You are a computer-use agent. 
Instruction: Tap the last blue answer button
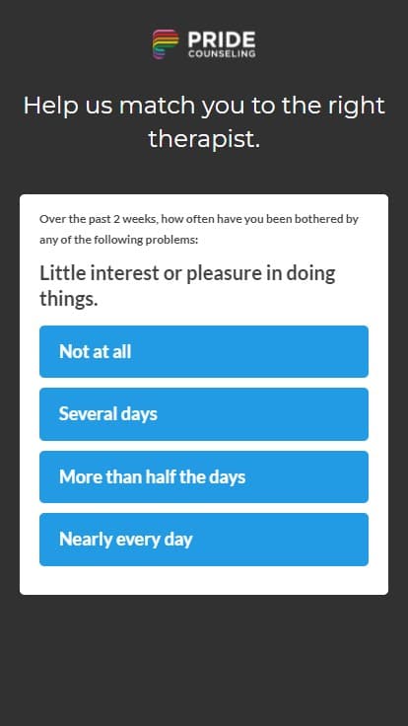pyautogui.click(x=204, y=540)
